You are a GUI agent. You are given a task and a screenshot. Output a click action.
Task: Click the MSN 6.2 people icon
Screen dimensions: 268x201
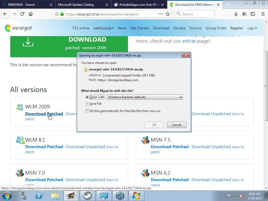(x=146, y=173)
